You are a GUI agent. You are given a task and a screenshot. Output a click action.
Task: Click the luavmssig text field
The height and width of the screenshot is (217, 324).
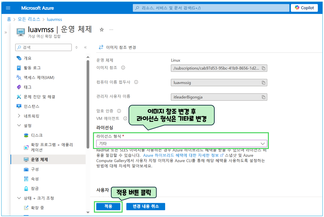[x=219, y=83]
